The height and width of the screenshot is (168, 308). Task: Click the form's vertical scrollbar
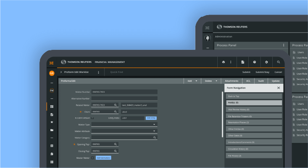(223, 114)
